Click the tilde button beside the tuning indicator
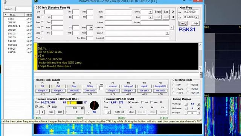The image size is (241, 136). coord(88,112)
